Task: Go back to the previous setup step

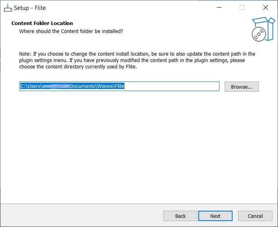Action: point(180,216)
